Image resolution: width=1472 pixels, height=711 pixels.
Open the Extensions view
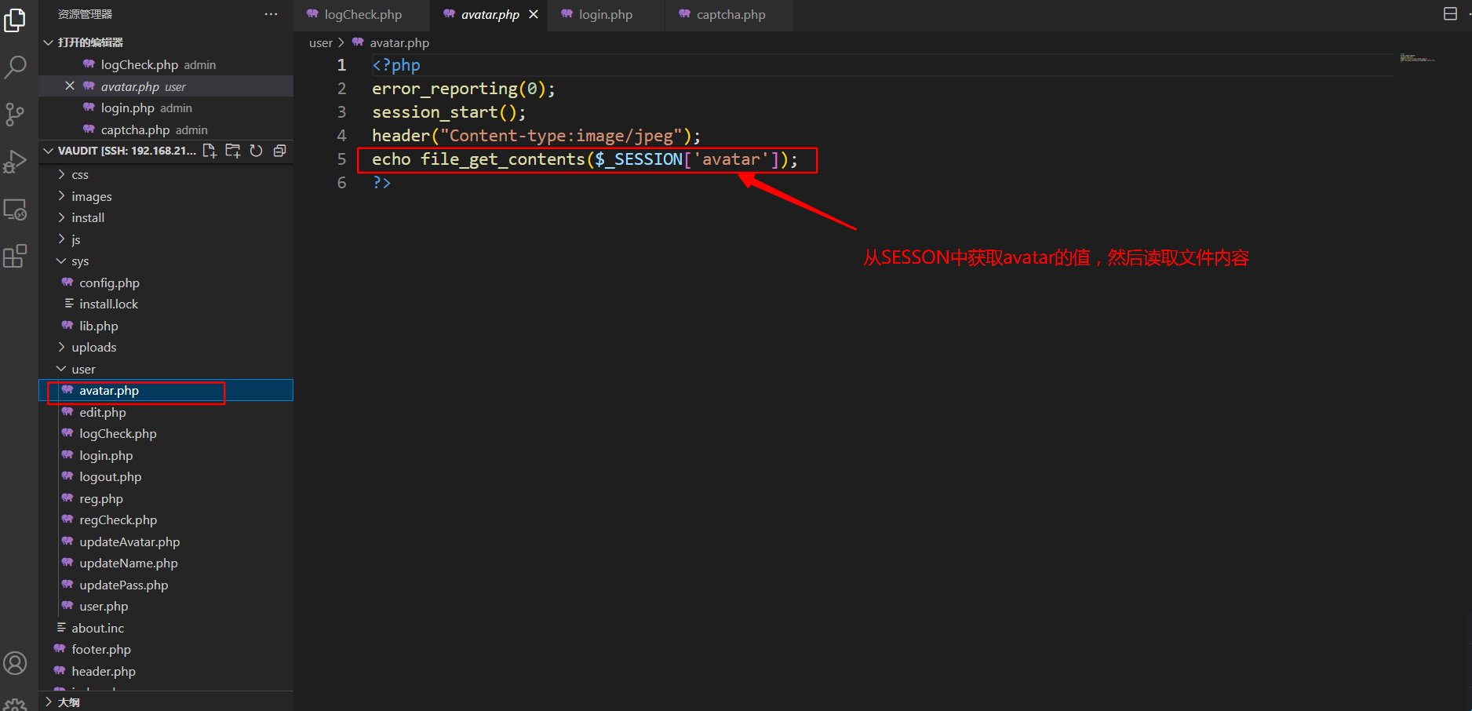(15, 256)
